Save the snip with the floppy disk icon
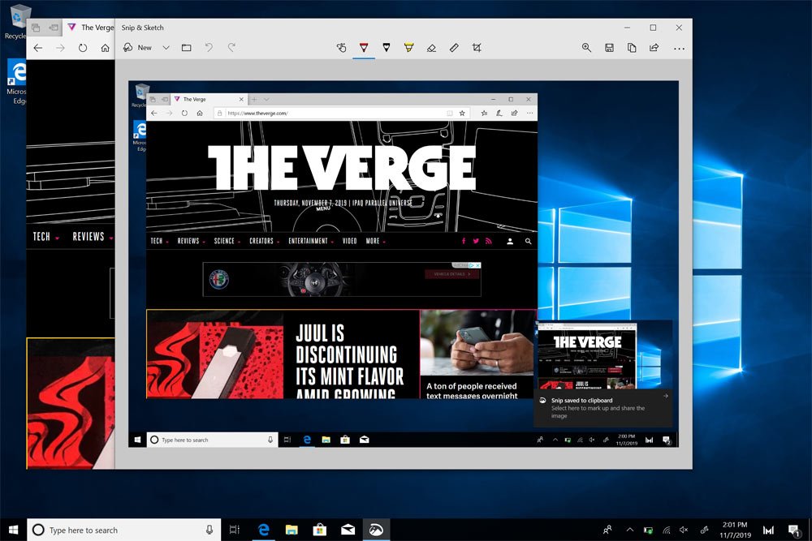Screen dimensions: 812x541 point(609,48)
